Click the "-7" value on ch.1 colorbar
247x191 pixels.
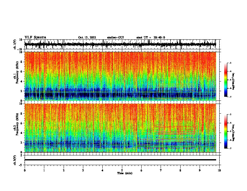click(x=230, y=97)
